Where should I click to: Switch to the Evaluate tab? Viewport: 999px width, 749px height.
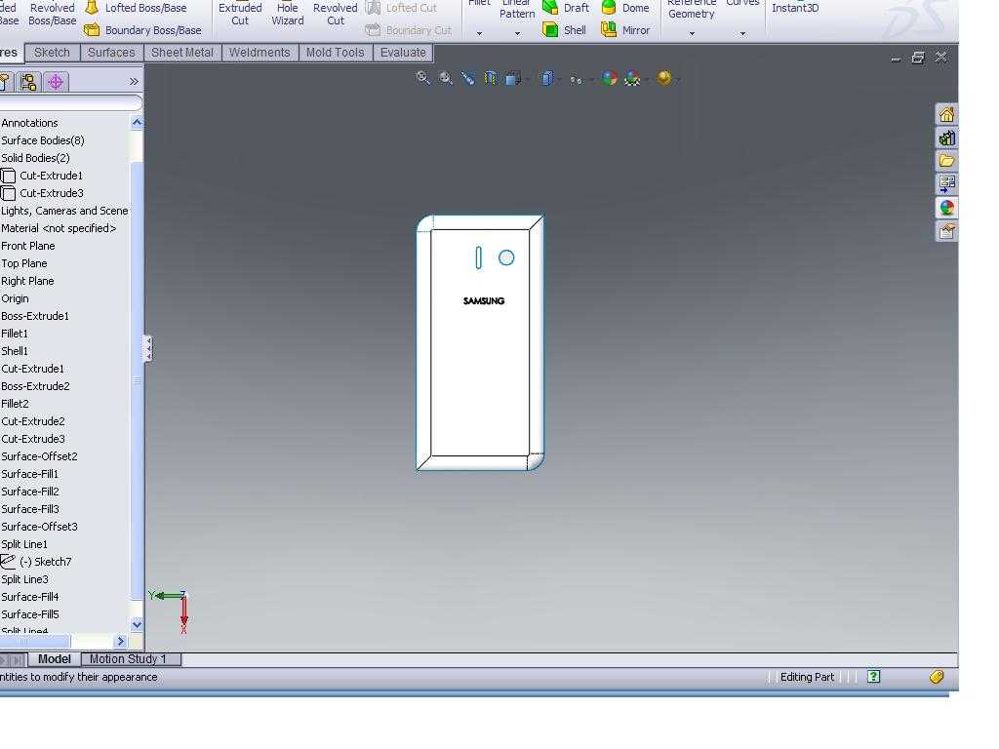(403, 53)
